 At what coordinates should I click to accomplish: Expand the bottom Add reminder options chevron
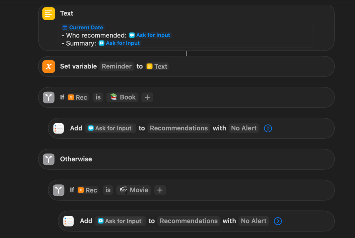coord(278,221)
